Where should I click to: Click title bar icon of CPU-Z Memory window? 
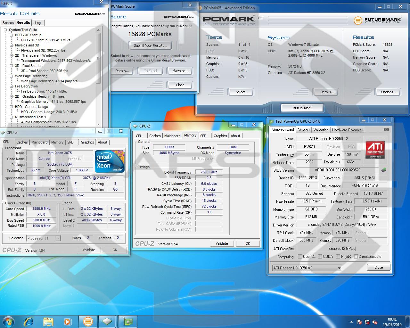click(136, 126)
